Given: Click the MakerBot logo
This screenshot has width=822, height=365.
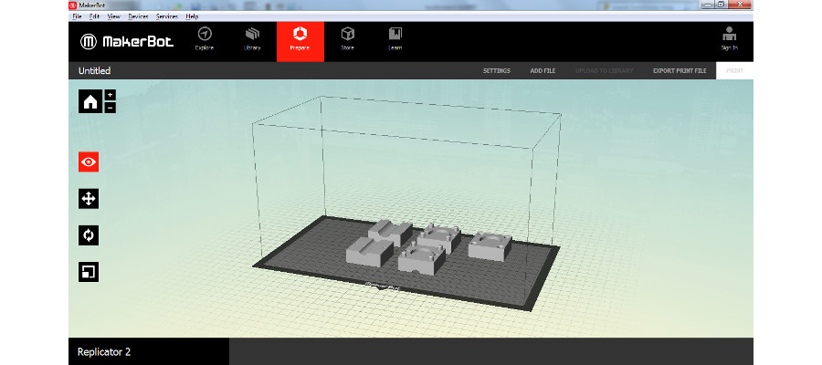Looking at the screenshot, I should [x=127, y=42].
